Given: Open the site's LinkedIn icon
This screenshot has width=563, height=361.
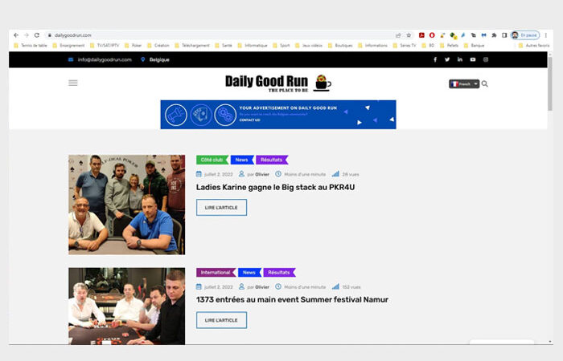Looking at the screenshot, I should coord(460,59).
